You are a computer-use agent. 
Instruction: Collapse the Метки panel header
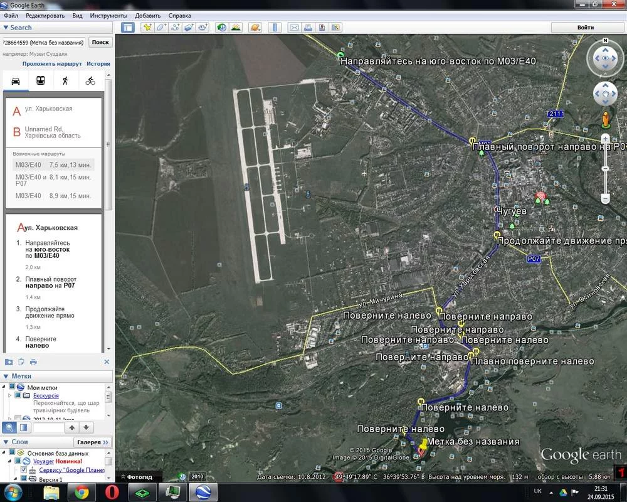coord(6,376)
